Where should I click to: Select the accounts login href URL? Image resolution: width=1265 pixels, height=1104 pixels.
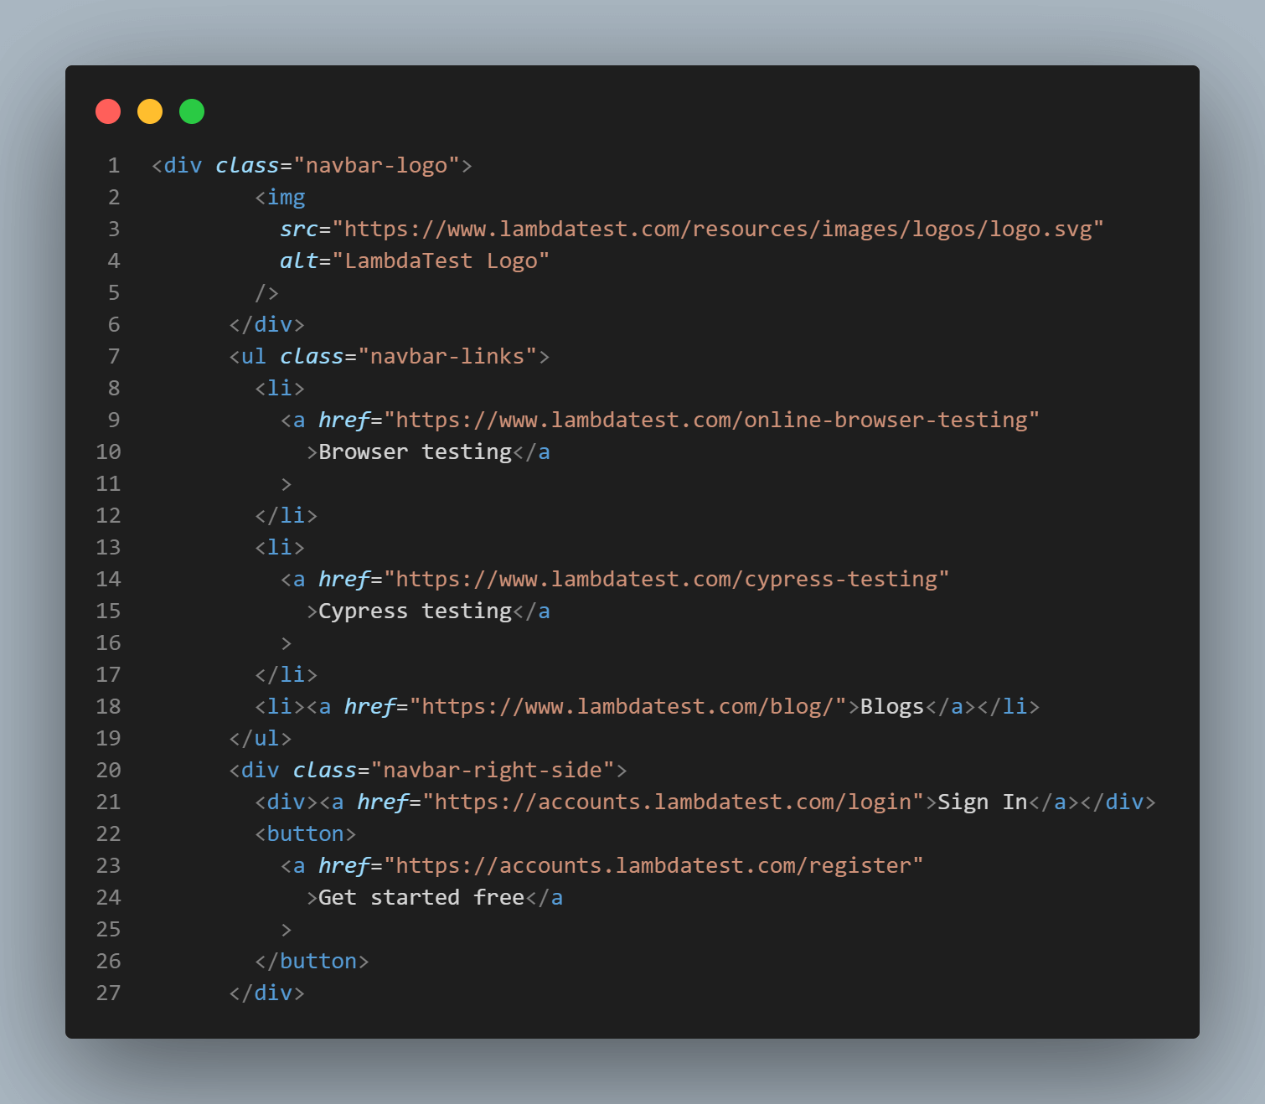tap(673, 802)
